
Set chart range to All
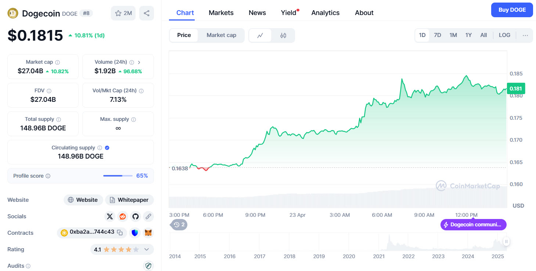(483, 35)
